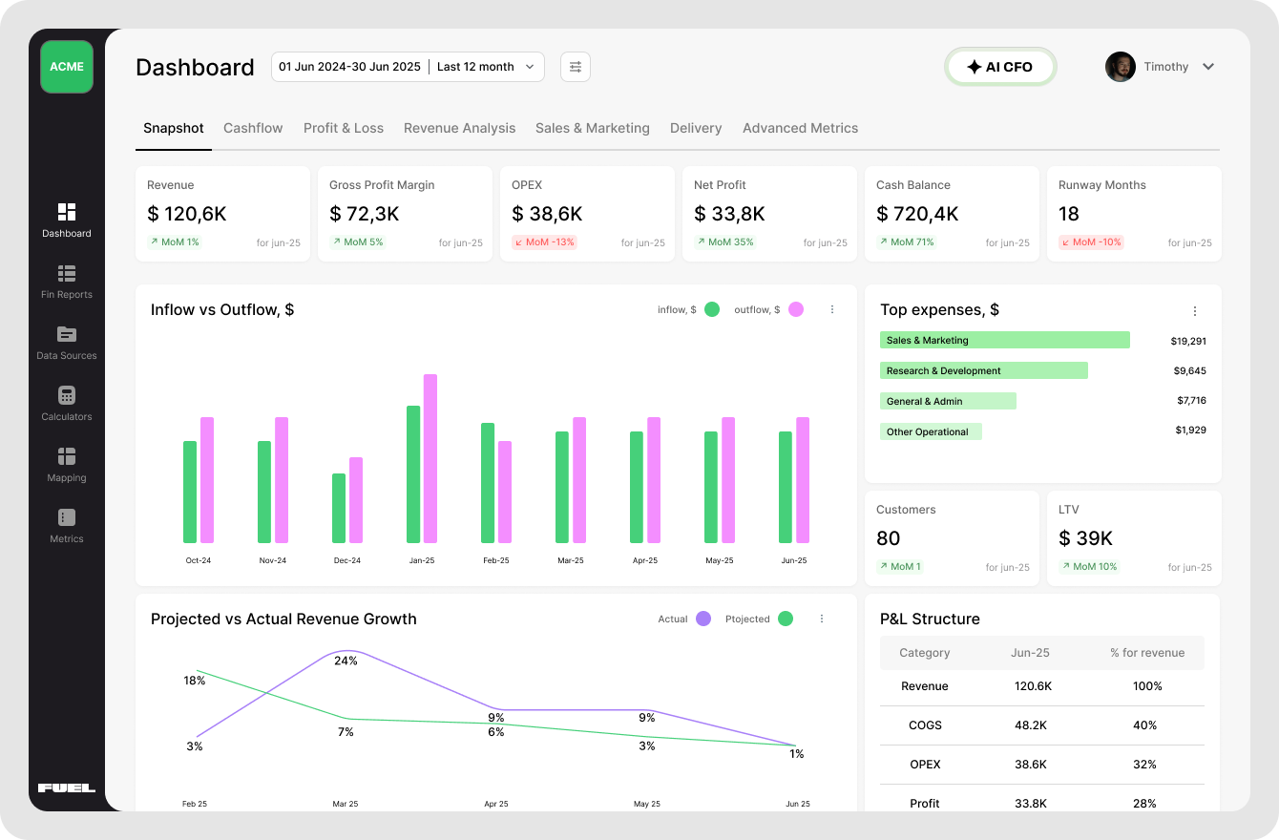The width and height of the screenshot is (1279, 840).
Task: Open the filter settings next to date picker
Action: click(x=575, y=67)
